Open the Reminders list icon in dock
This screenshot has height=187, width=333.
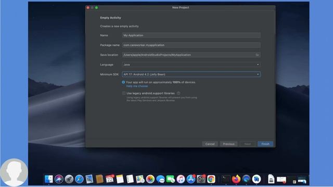(x=130, y=179)
